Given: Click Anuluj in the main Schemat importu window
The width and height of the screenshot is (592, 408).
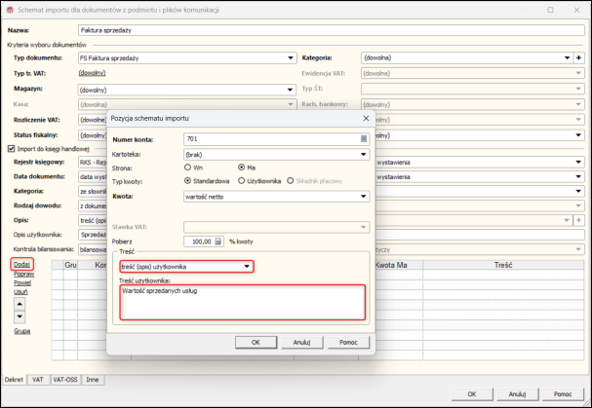Looking at the screenshot, I should point(518,394).
